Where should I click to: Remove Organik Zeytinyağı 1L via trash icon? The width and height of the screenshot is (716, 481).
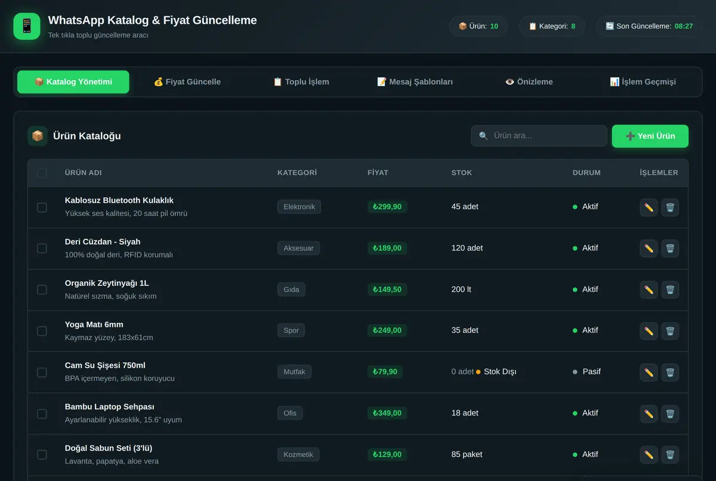[670, 289]
